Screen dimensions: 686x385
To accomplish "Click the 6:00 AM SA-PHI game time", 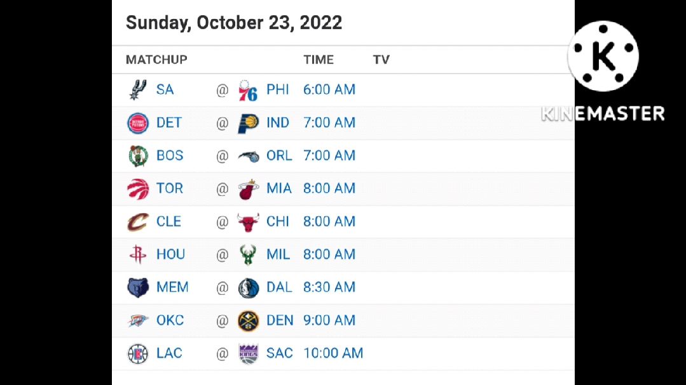I will (x=329, y=89).
